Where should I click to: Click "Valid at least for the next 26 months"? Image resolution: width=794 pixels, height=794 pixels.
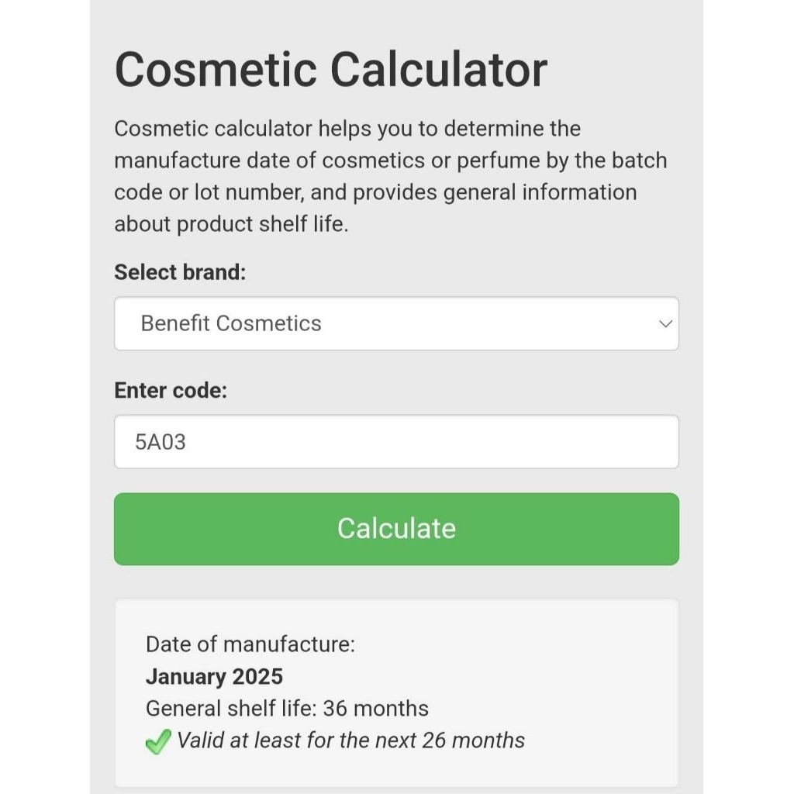click(350, 740)
